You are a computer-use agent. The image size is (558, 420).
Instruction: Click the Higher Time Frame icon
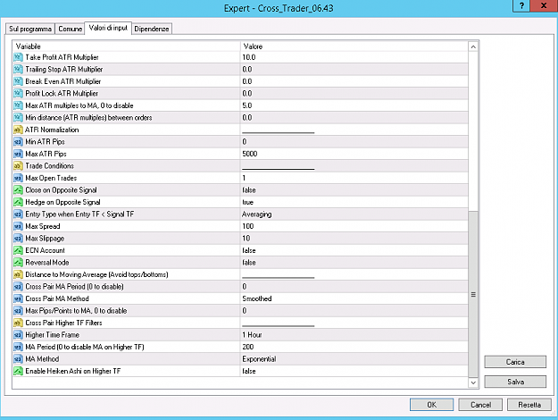point(18,335)
